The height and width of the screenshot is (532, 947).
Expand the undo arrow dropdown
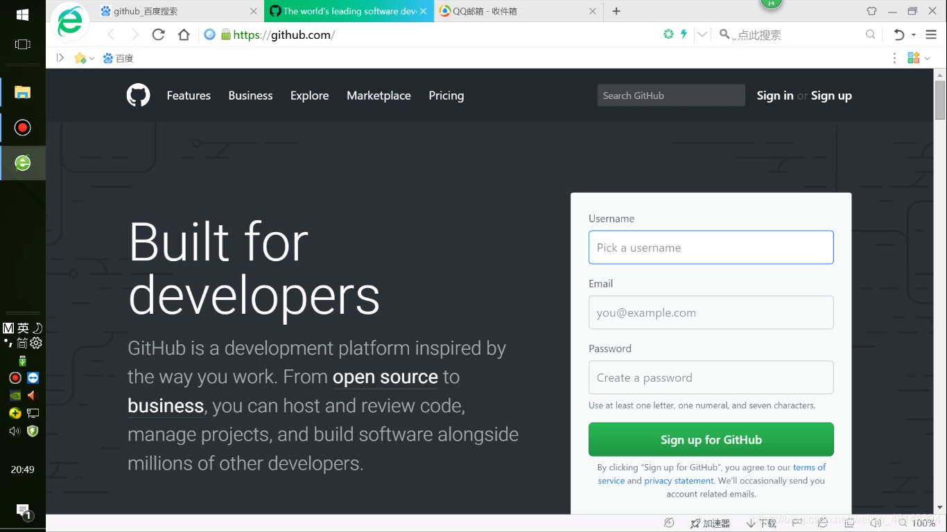913,35
